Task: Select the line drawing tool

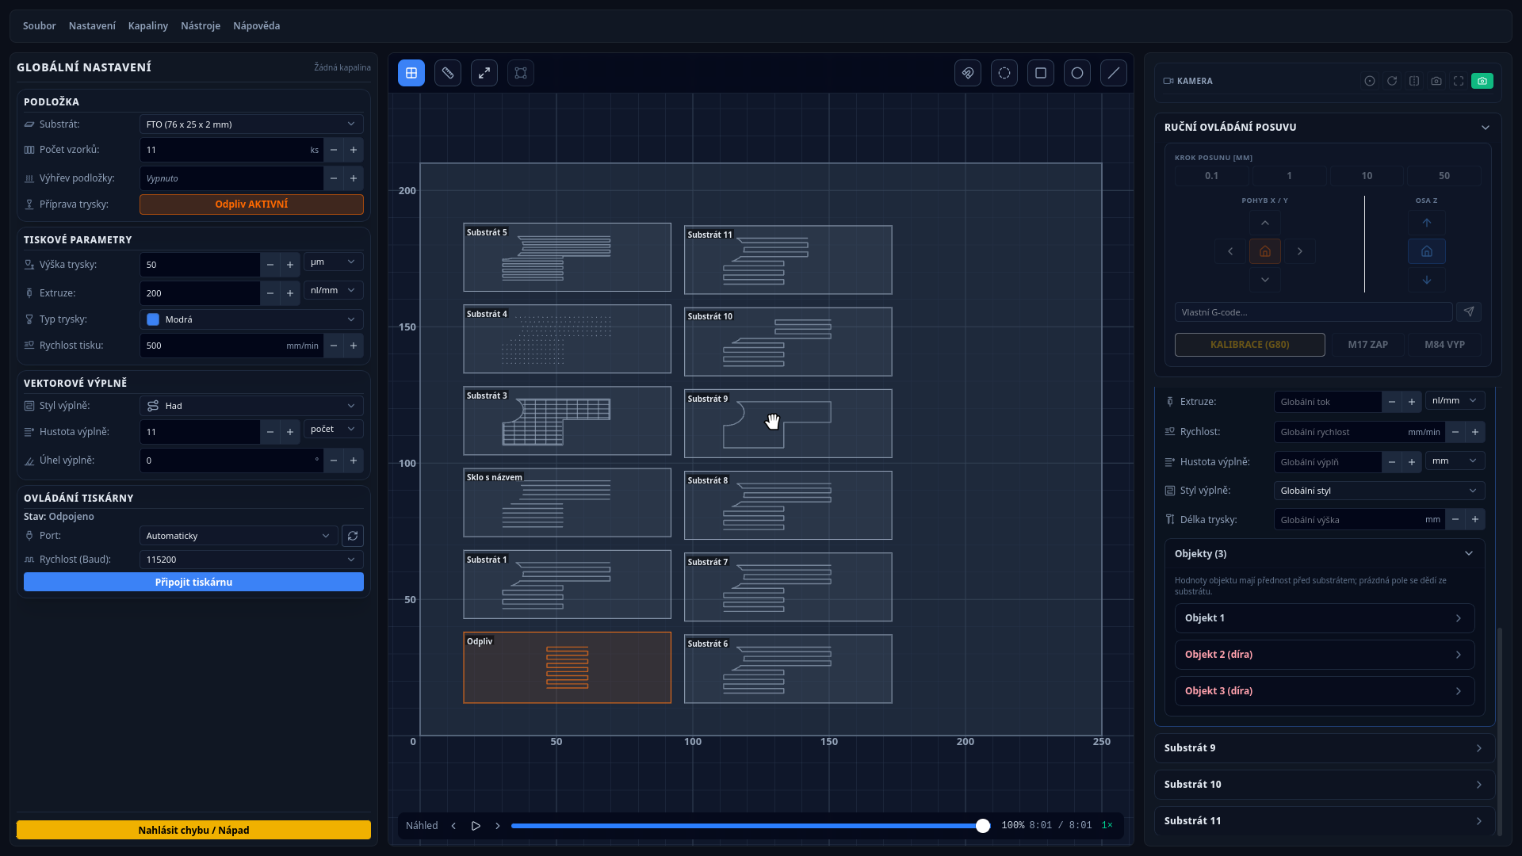Action: [1114, 73]
